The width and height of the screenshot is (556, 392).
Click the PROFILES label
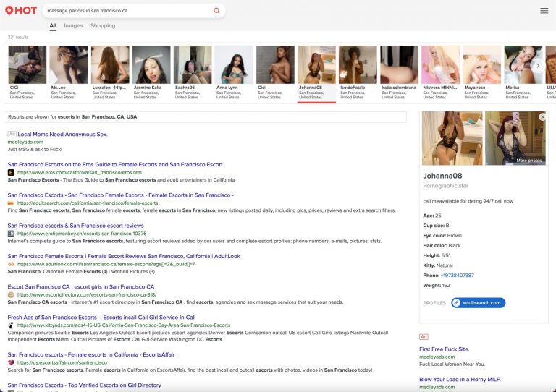[434, 303]
